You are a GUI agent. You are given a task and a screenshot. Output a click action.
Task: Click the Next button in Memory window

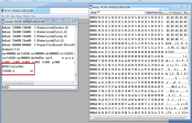tap(186, 12)
